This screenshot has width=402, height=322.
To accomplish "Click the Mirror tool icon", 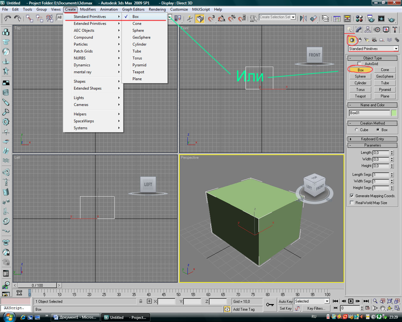I will pos(303,19).
